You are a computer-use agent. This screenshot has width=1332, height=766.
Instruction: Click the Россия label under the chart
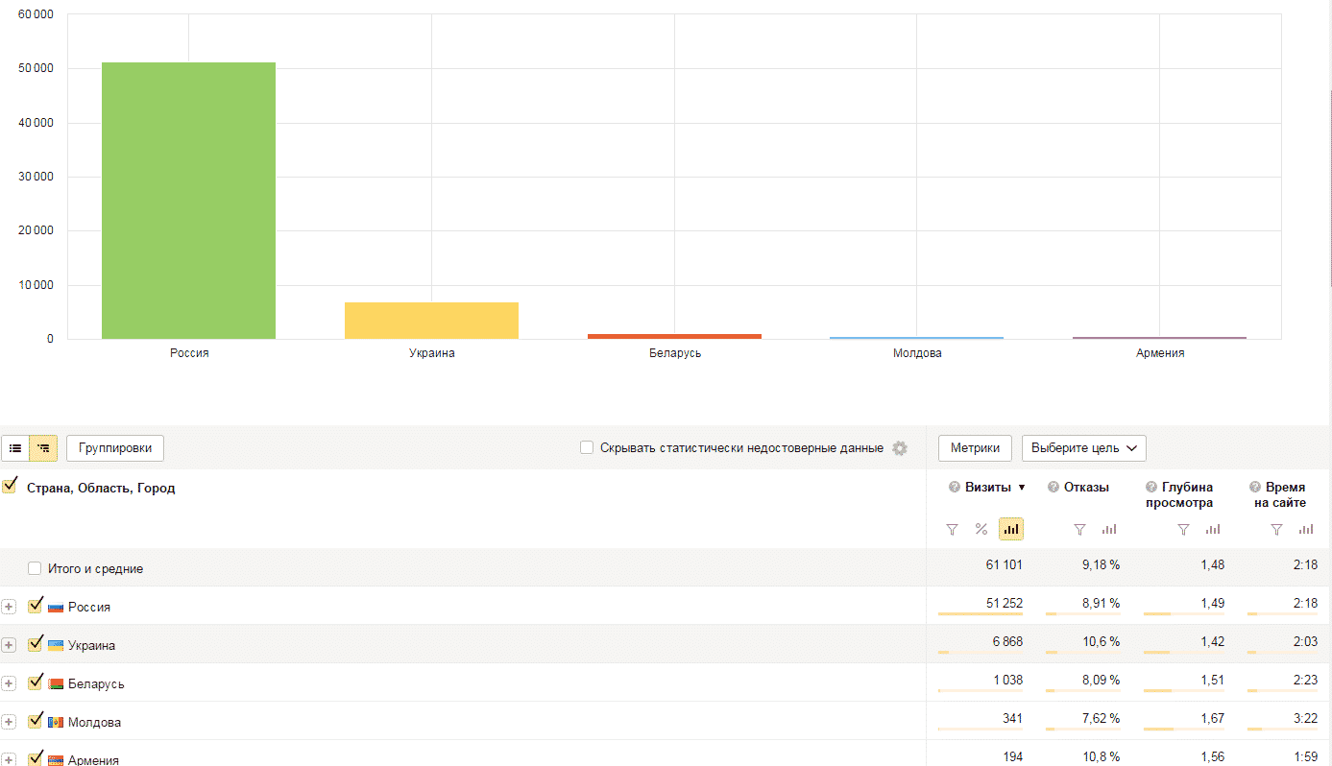(189, 353)
